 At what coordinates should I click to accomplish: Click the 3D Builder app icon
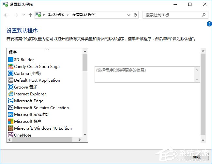(x=11, y=59)
